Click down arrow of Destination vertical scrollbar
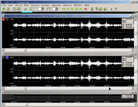Screen dimensions: 138x107 135,85
